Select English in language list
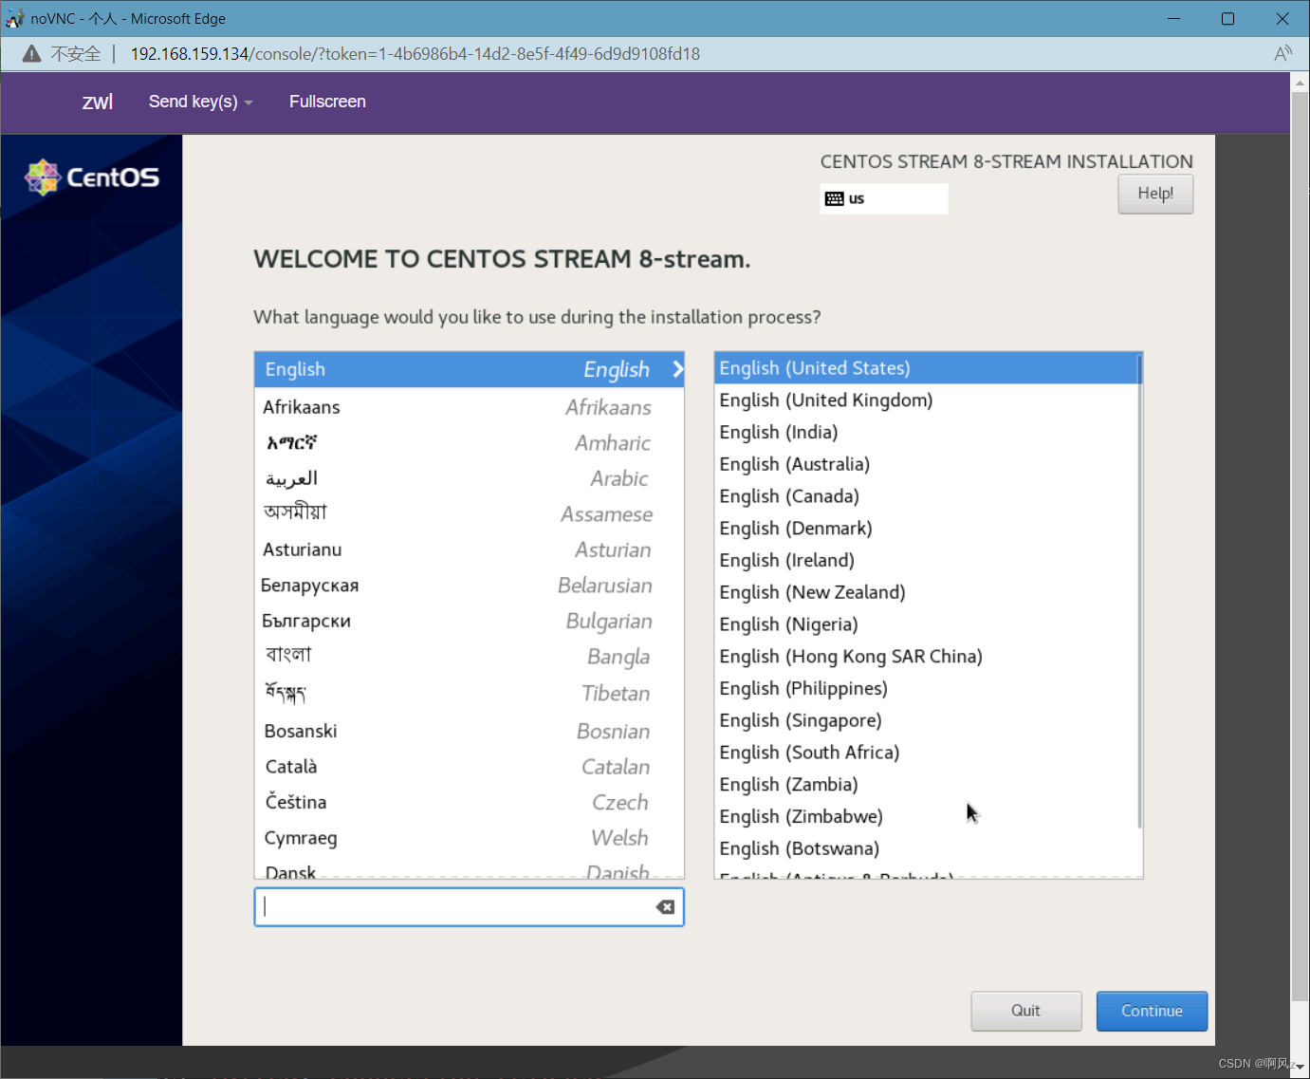This screenshot has height=1079, width=1310. pyautogui.click(x=470, y=369)
